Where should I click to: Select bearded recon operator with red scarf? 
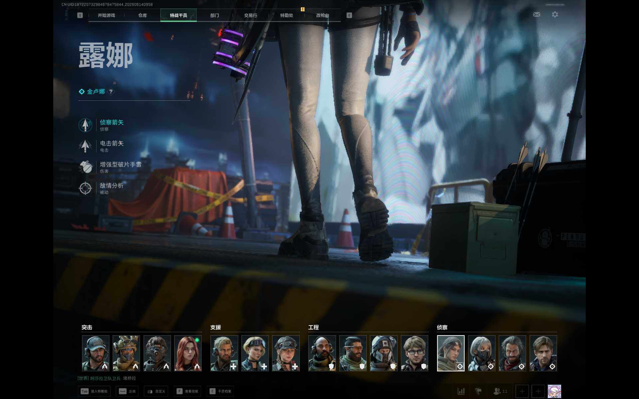pyautogui.click(x=512, y=353)
